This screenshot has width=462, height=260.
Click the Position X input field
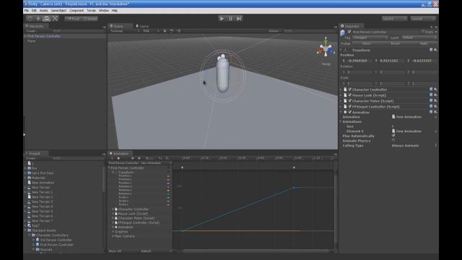359,61
